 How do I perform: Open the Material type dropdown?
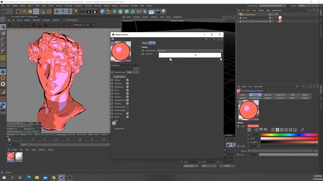click(x=132, y=72)
